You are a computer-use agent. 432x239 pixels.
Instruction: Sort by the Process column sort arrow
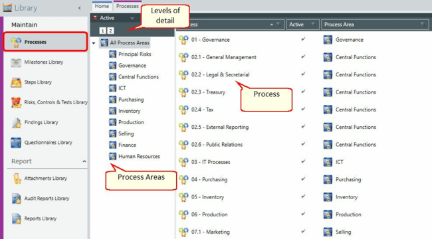[x=272, y=25]
